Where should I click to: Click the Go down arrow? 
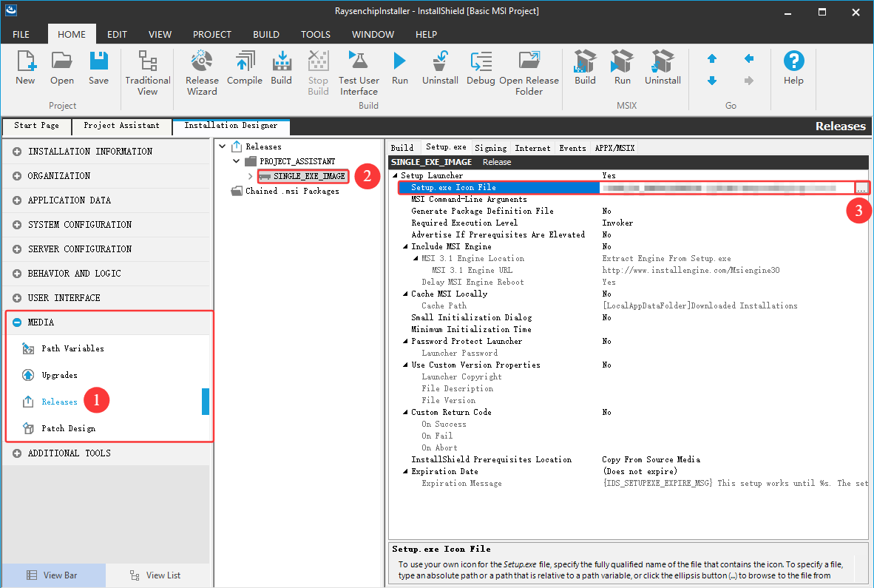coord(712,81)
